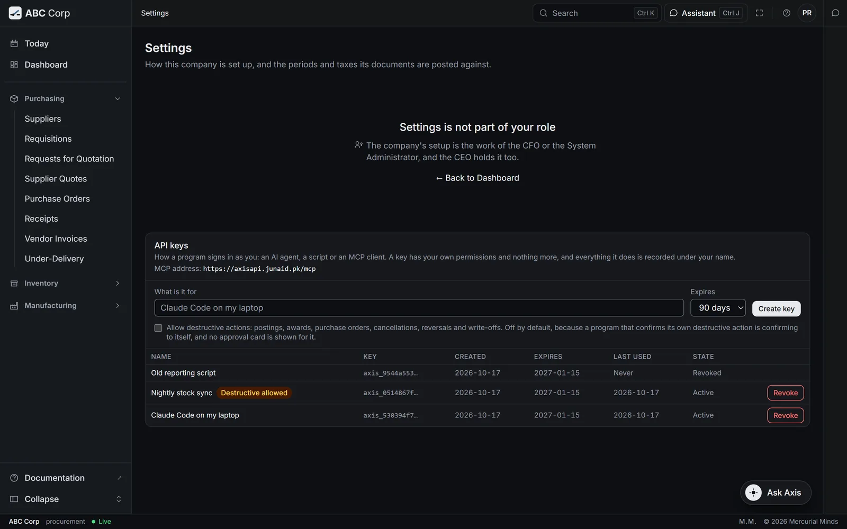Image resolution: width=847 pixels, height=529 pixels.
Task: Click the Purchasing box icon
Action: (x=14, y=99)
